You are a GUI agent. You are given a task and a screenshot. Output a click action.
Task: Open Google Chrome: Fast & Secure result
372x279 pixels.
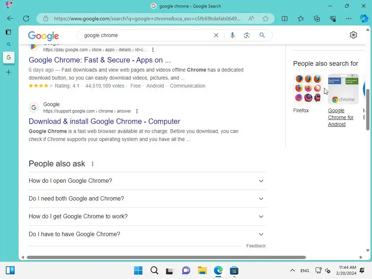(x=100, y=60)
